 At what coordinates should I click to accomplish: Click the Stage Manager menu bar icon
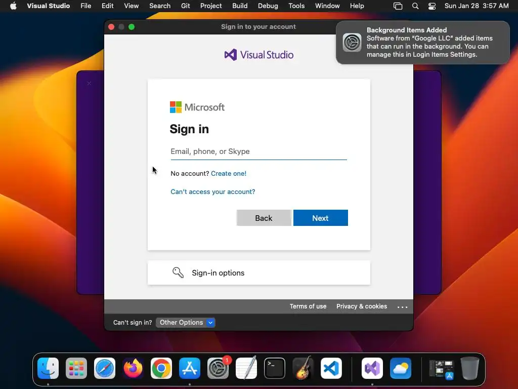[398, 6]
